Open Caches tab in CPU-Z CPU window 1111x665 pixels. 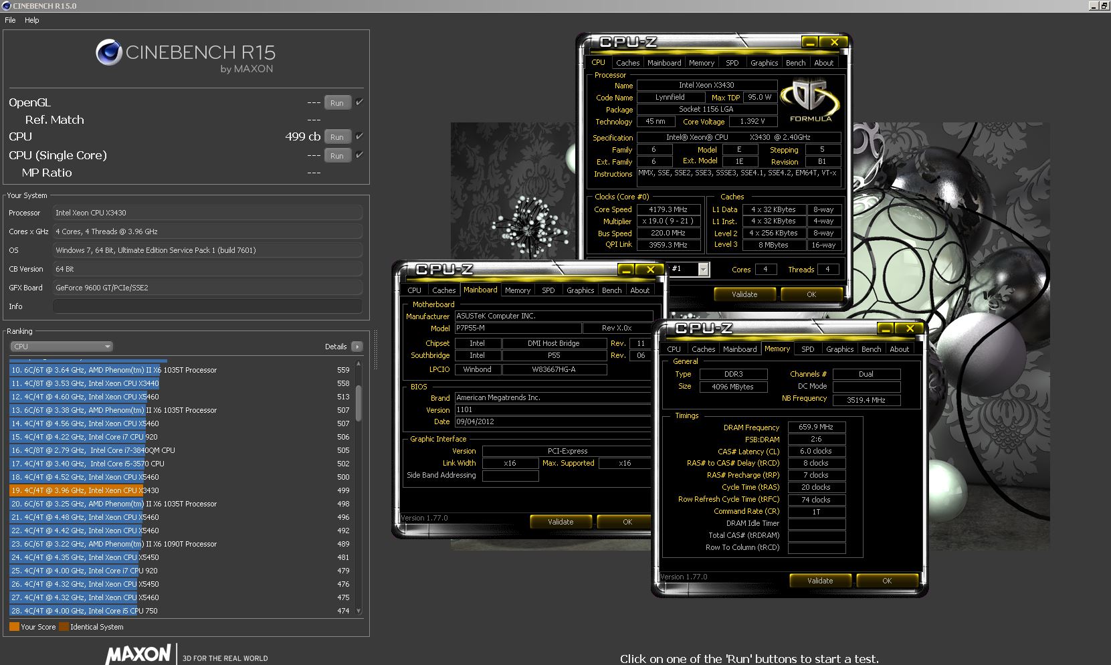627,63
